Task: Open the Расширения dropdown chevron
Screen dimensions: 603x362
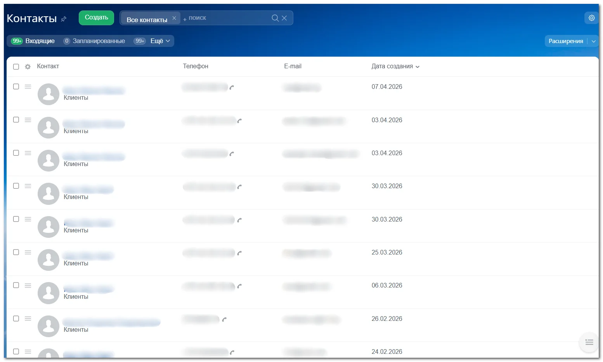Action: click(594, 41)
